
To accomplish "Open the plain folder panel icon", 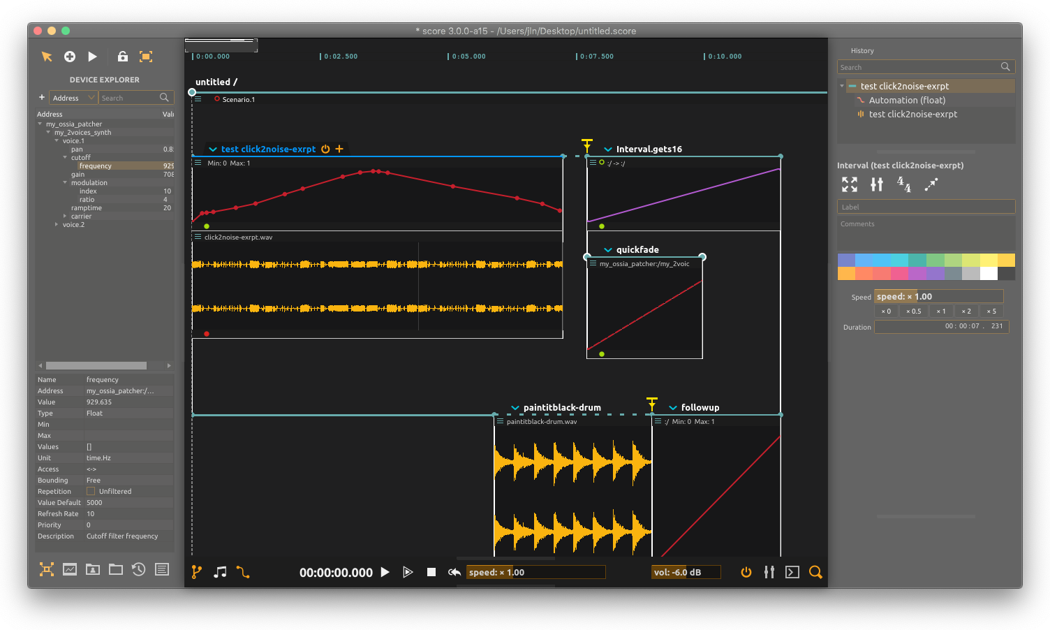I will pyautogui.click(x=116, y=569).
